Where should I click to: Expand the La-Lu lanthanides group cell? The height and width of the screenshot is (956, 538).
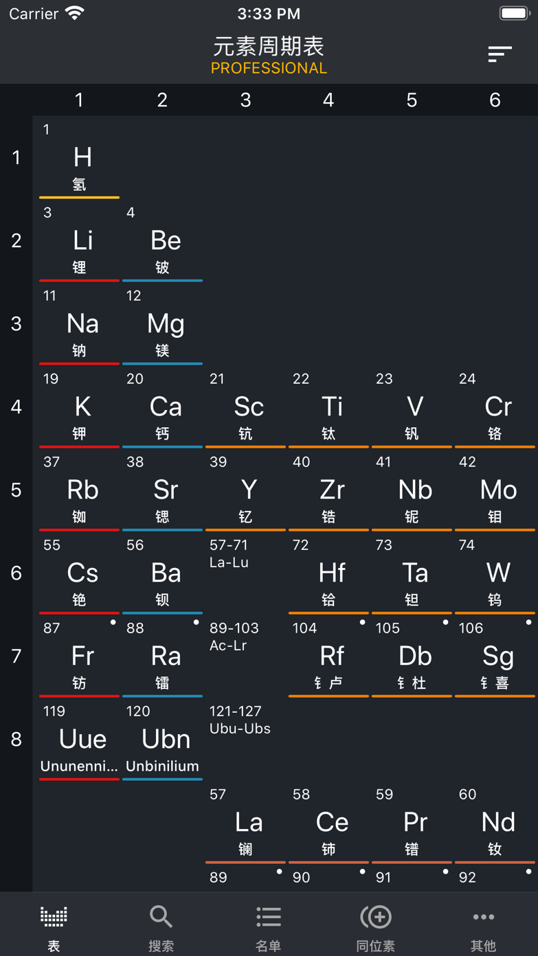coord(245,573)
